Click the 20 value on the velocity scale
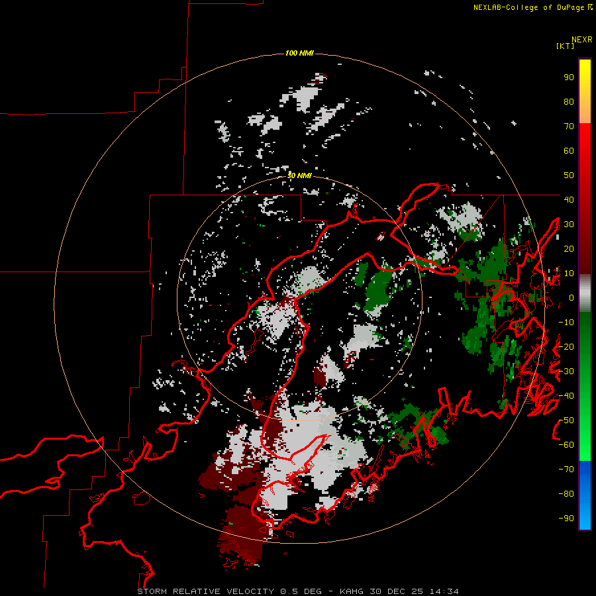Viewport: 596px width, 596px height. pyautogui.click(x=569, y=249)
